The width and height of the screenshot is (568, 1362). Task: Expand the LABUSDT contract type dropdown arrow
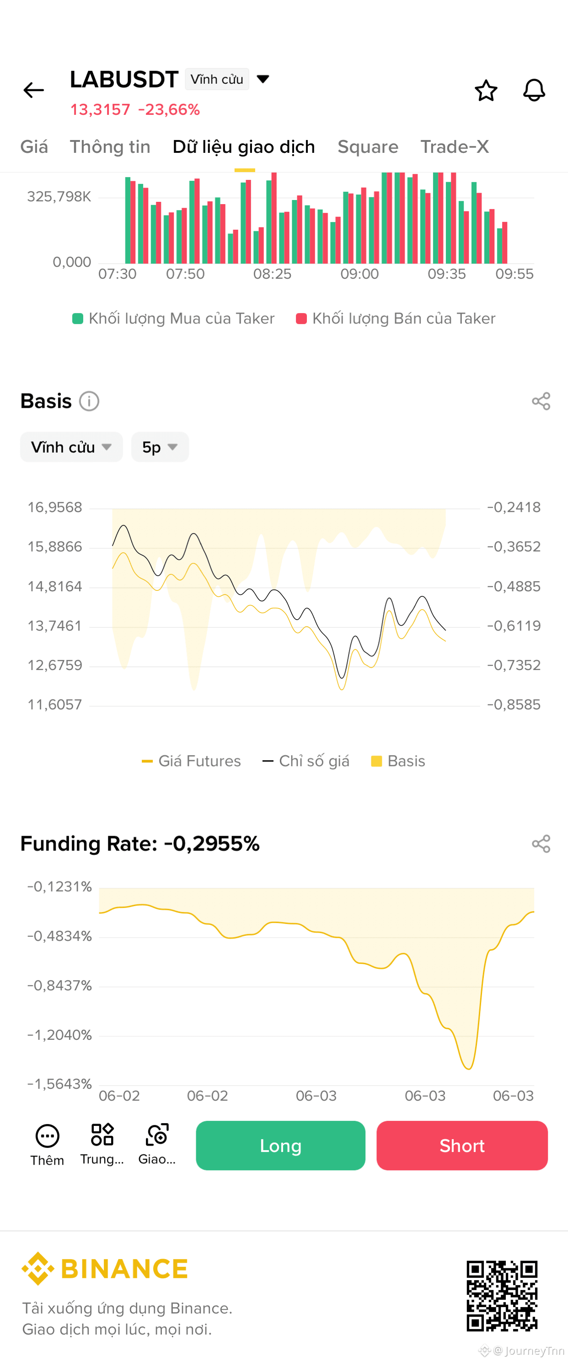click(x=263, y=79)
